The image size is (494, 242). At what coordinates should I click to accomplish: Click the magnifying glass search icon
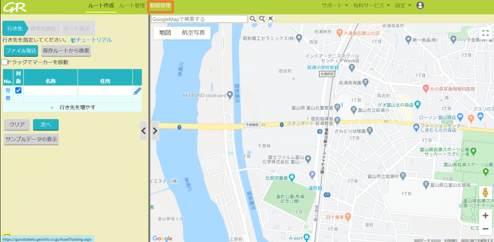point(252,19)
